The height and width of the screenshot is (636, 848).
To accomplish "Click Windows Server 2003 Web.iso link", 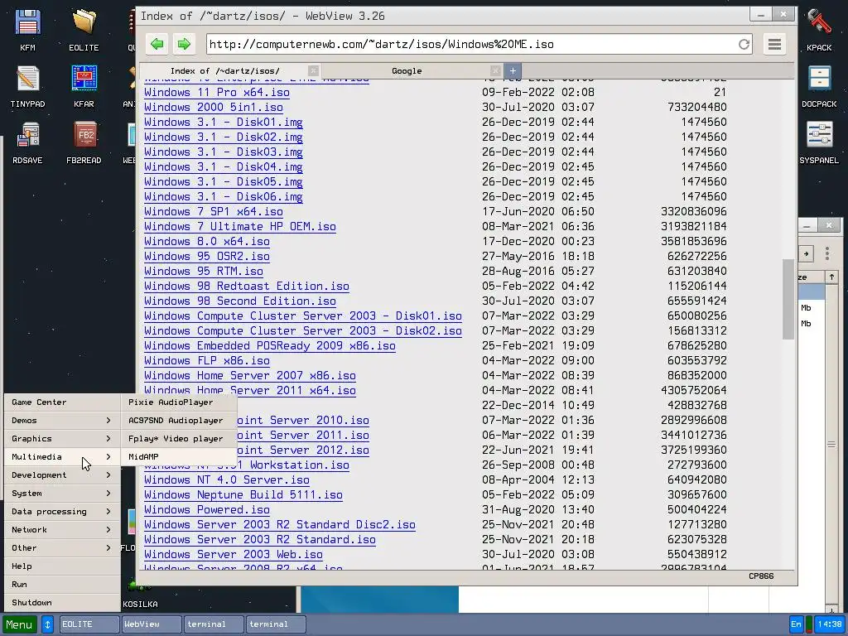I will [x=233, y=554].
